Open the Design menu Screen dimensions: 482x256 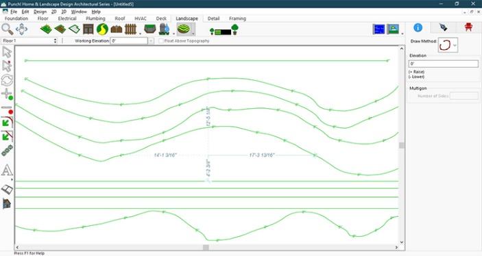click(40, 12)
